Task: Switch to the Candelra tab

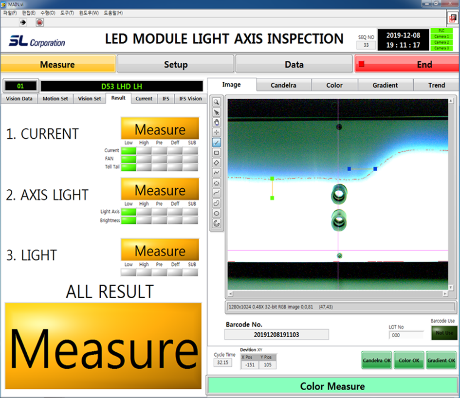Action: [x=284, y=85]
